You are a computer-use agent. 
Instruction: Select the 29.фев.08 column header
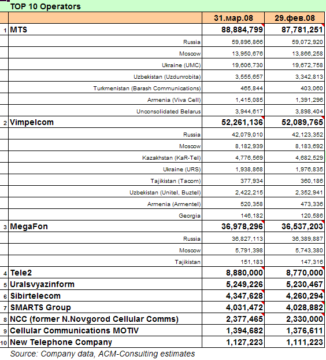[x=295, y=18]
